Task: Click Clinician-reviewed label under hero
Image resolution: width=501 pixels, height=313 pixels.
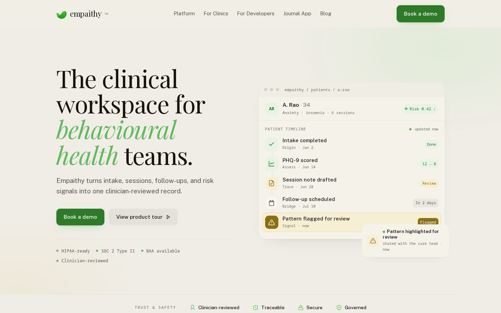Action: coord(85,260)
